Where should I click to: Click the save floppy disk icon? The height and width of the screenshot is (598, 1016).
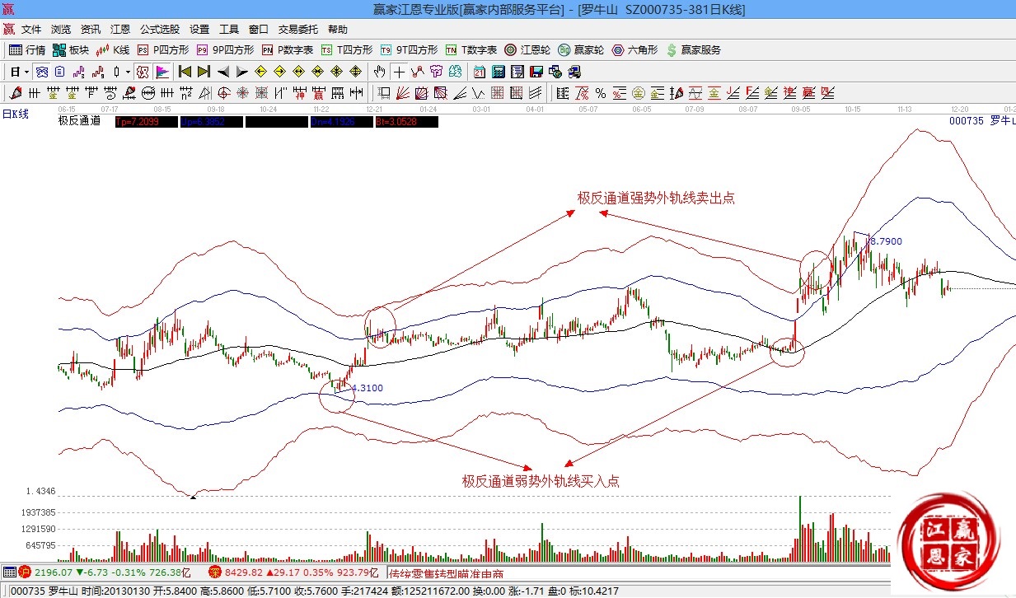536,72
